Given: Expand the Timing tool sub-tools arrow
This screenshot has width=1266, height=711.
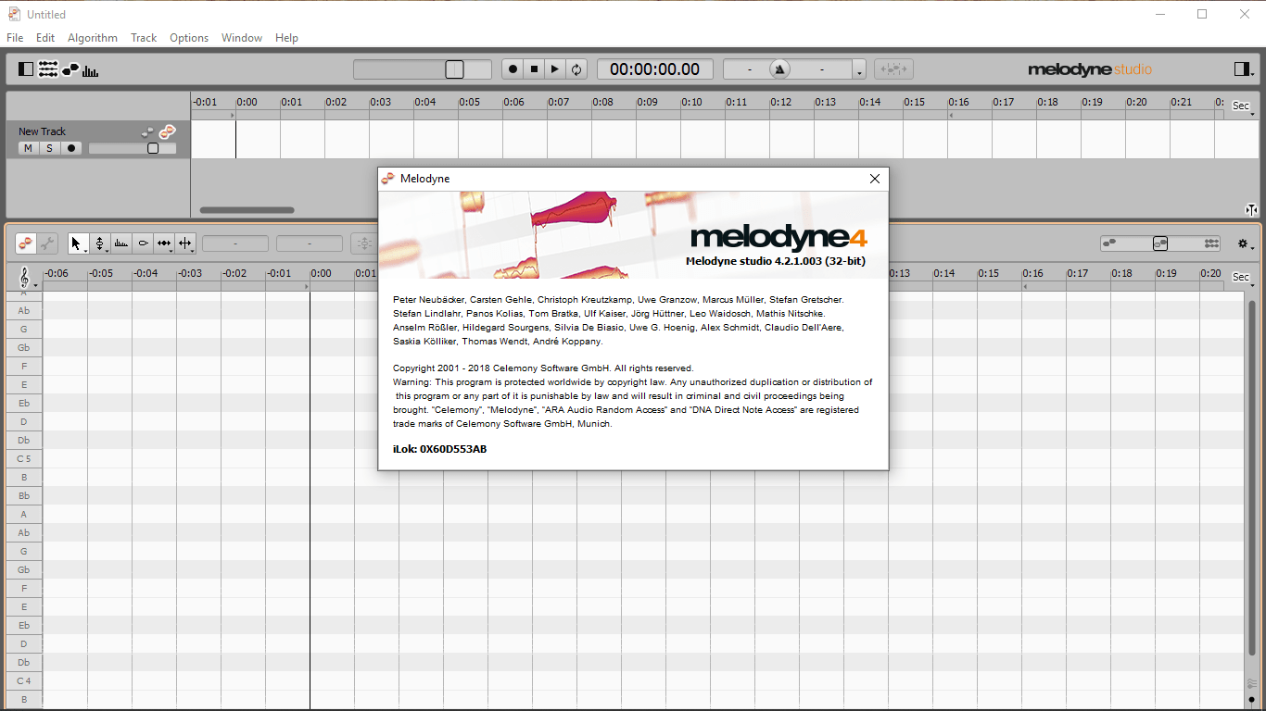Looking at the screenshot, I should pyautogui.click(x=171, y=250).
